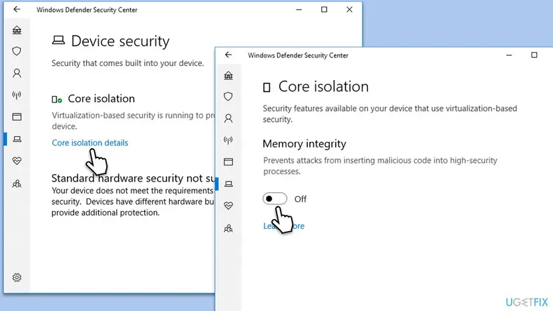Toggle the Memory integrity switch
The height and width of the screenshot is (311, 553).
274,198
